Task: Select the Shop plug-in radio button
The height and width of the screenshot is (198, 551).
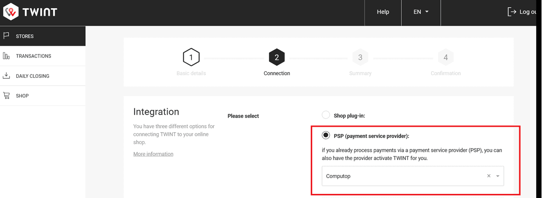Action: point(326,115)
